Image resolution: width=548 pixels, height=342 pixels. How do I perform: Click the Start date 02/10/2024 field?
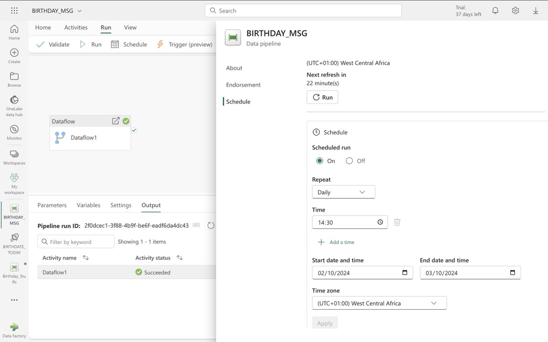click(x=363, y=273)
